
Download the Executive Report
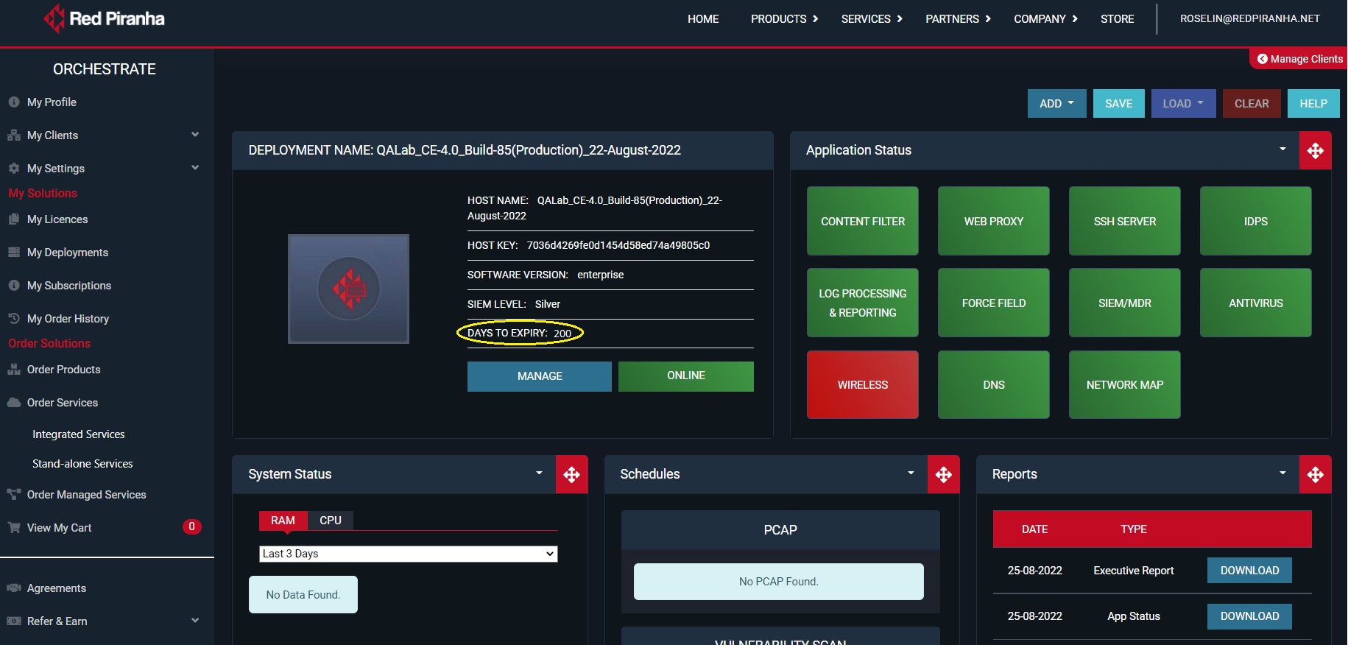coord(1249,571)
